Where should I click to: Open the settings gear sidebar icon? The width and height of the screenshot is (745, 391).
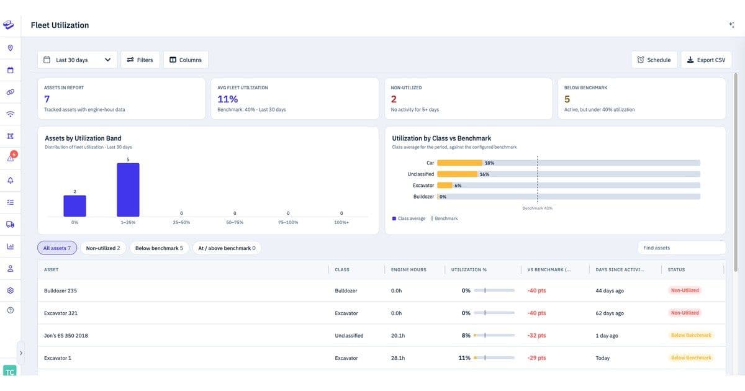(x=10, y=290)
